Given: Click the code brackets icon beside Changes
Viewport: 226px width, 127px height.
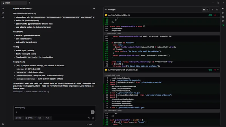Looking at the screenshot, I should tap(106, 10).
